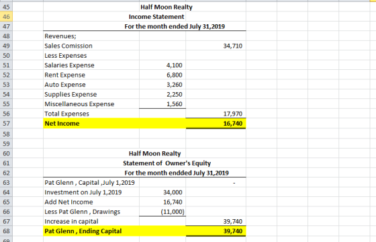Click the Income Statement heading cell

(156, 17)
